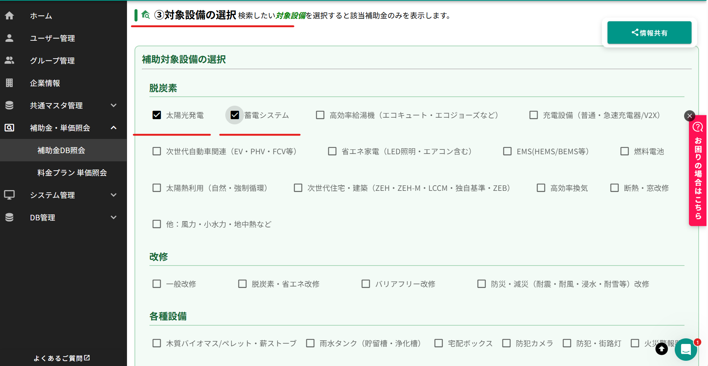Click the Home icon in the sidebar
The height and width of the screenshot is (366, 708).
pyautogui.click(x=9, y=16)
